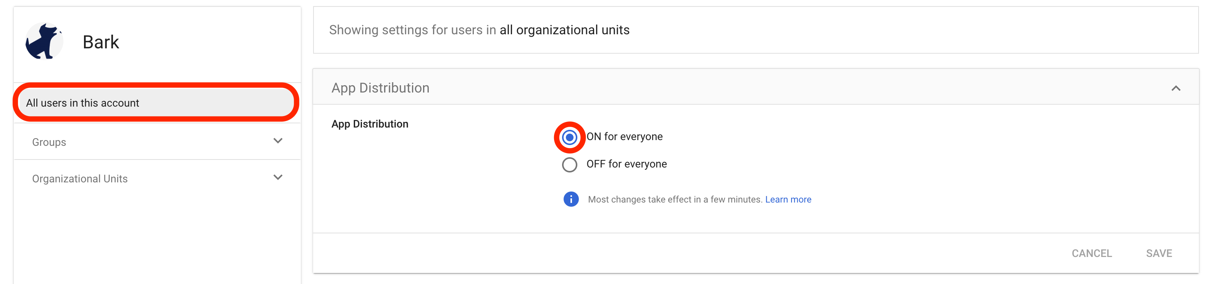The image size is (1215, 284).
Task: Click the ON for everyone label
Action: 624,137
